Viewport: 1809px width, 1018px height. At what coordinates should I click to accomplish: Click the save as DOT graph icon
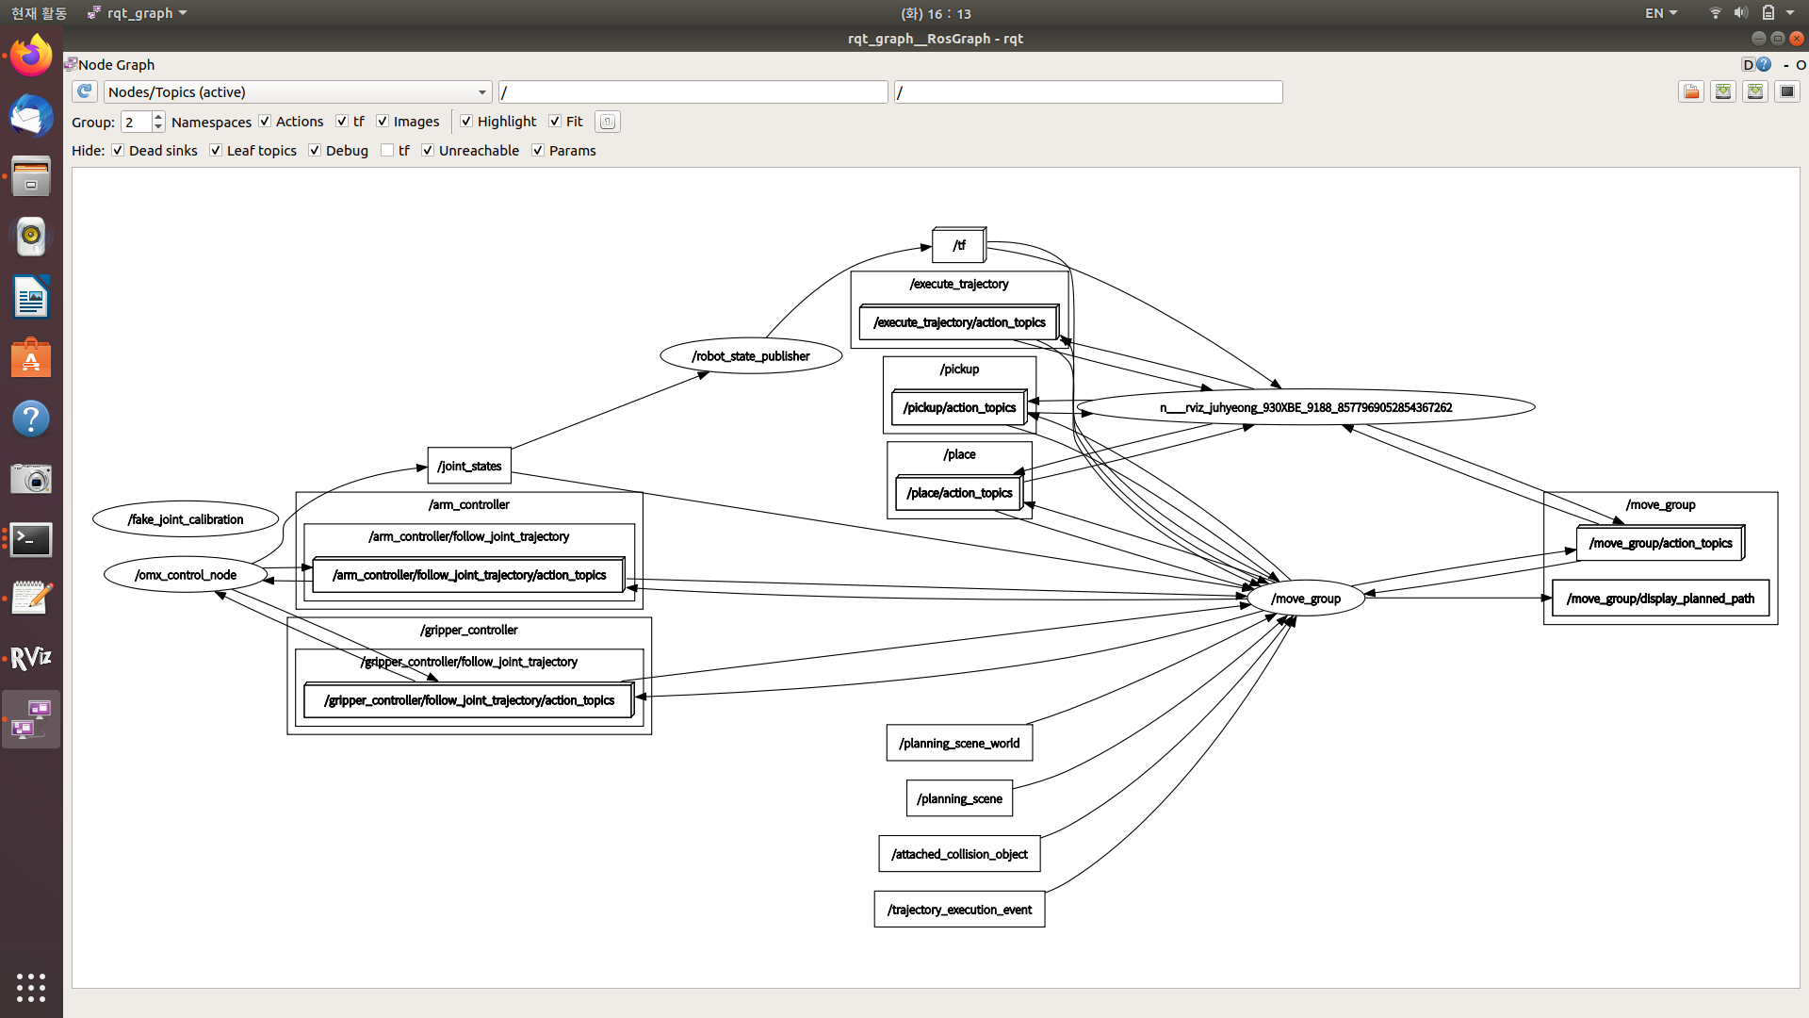click(1723, 91)
